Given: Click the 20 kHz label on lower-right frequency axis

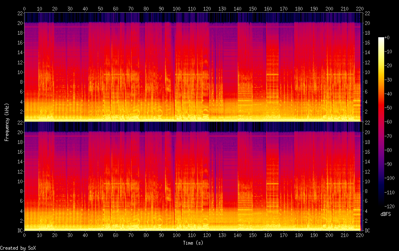Looking at the screenshot, I should click(x=368, y=132).
